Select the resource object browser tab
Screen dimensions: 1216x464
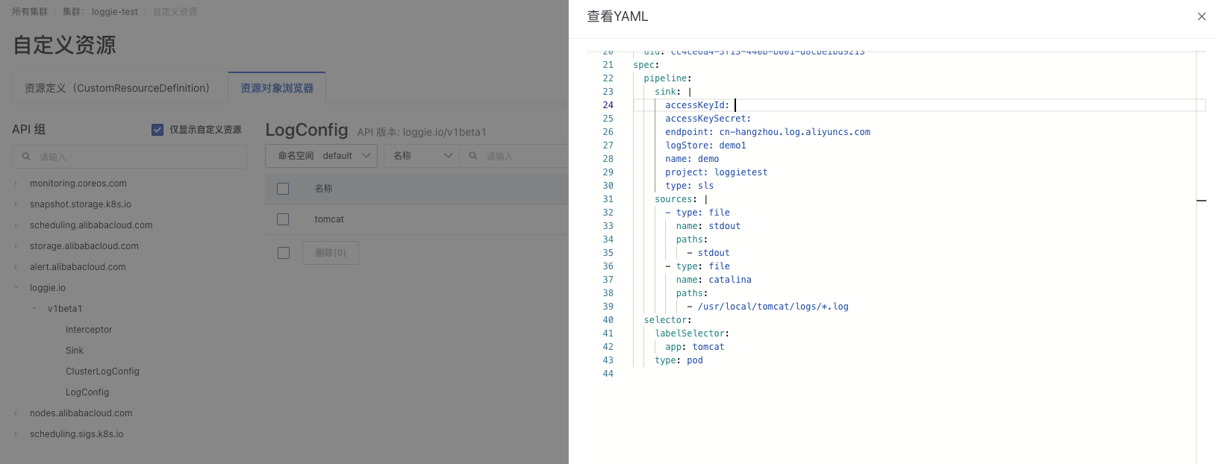point(277,88)
